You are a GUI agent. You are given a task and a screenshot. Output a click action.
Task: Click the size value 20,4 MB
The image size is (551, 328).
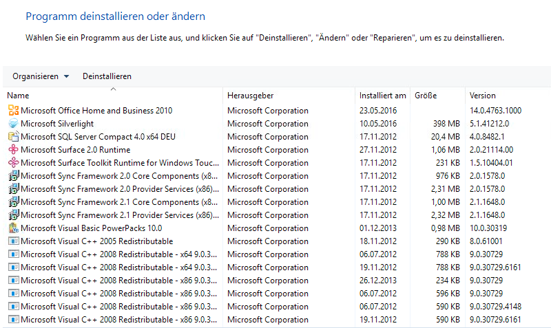click(x=445, y=137)
